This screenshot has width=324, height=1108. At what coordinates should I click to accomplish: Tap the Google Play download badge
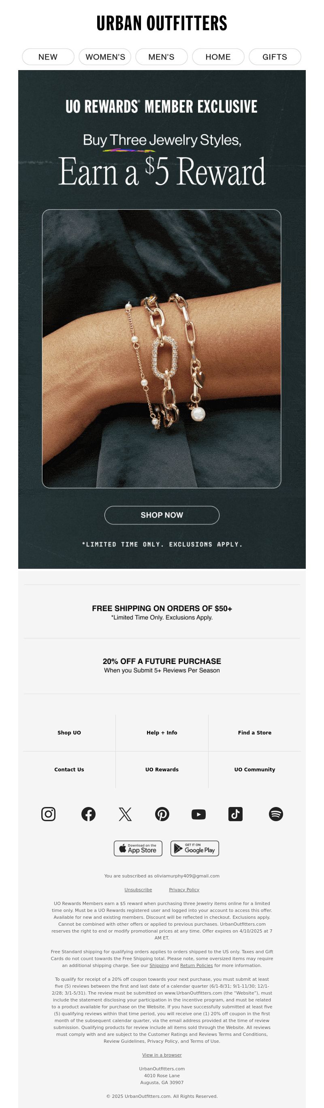[x=195, y=848]
